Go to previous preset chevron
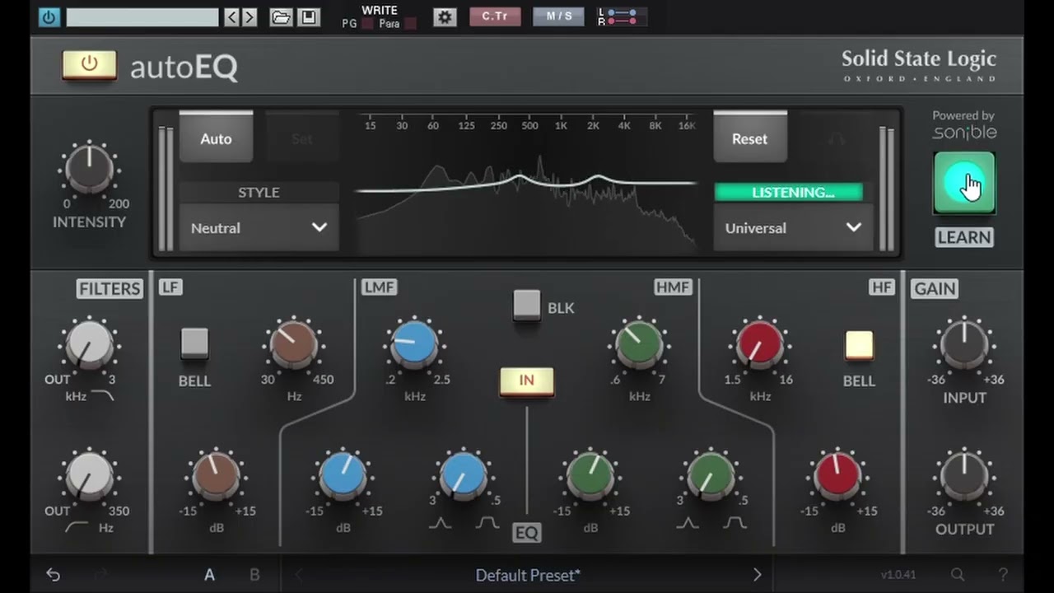 click(298, 575)
